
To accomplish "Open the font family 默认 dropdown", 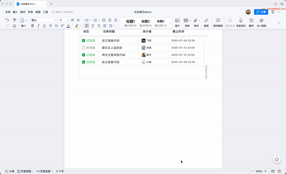I will pyautogui.click(x=43, y=20).
